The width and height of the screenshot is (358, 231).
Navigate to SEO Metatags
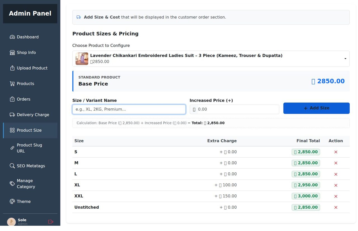(x=30, y=166)
